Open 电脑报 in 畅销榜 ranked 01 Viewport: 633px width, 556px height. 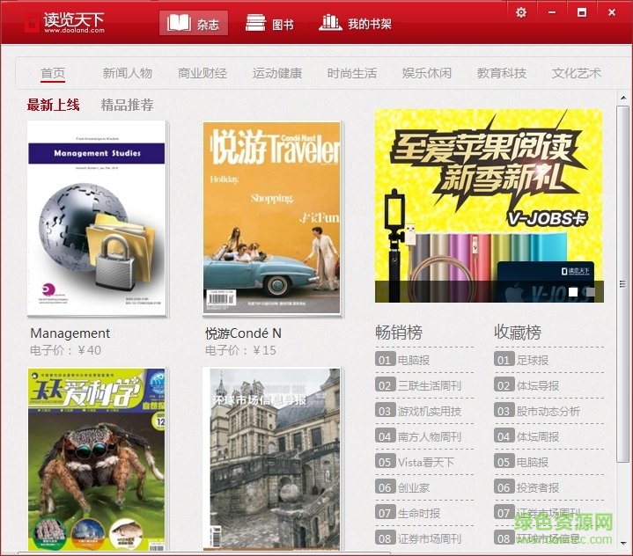pos(414,360)
